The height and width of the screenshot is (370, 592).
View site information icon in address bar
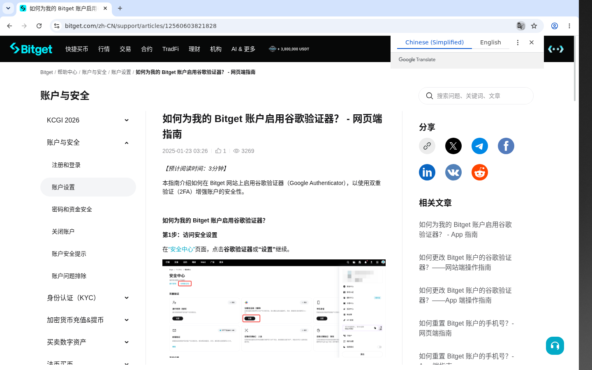click(57, 26)
